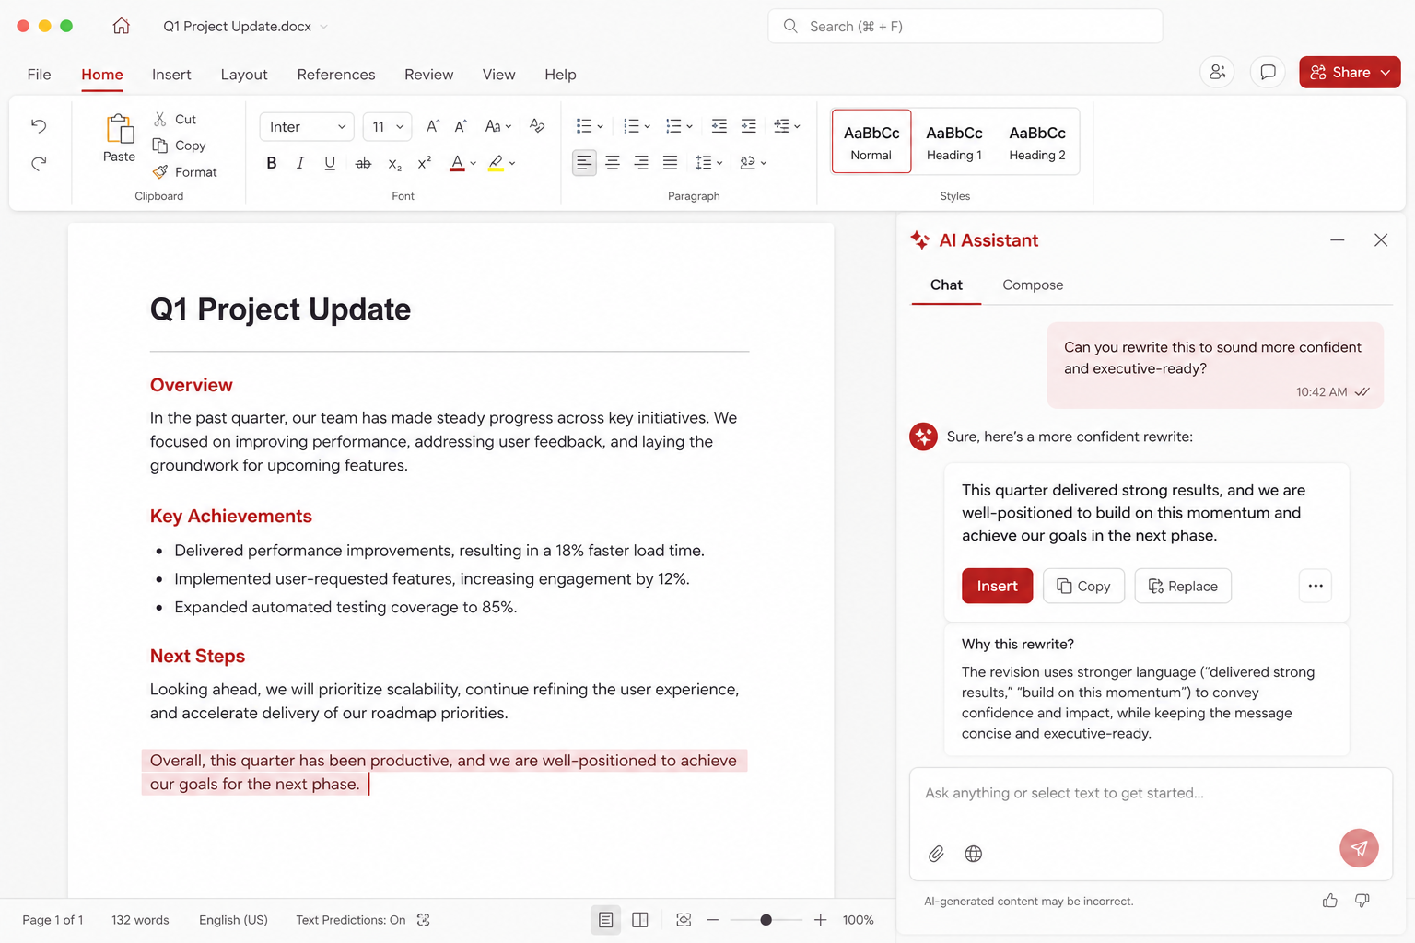Open the comments speech bubble icon
Screen dimensions: 1415x943
1268,72
